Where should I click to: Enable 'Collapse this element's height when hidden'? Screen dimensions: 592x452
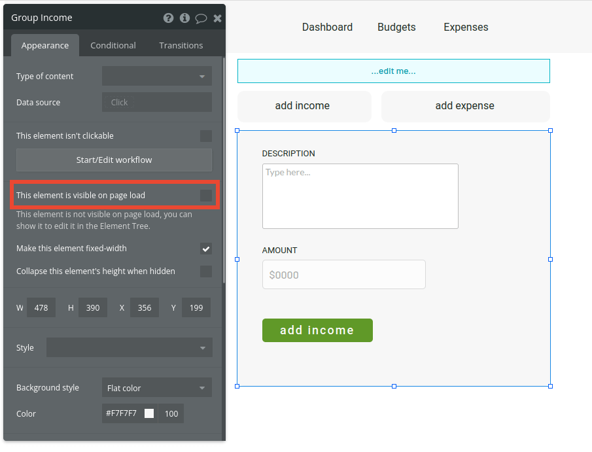[x=206, y=271]
